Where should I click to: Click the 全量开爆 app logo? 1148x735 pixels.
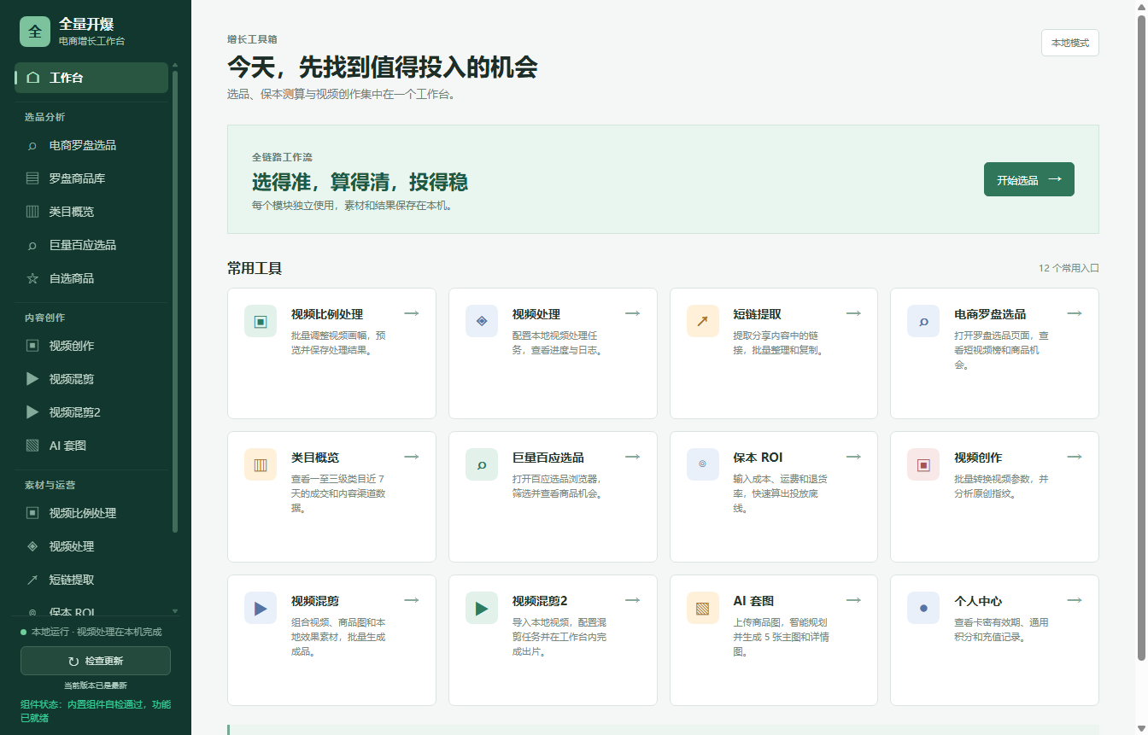click(x=35, y=32)
